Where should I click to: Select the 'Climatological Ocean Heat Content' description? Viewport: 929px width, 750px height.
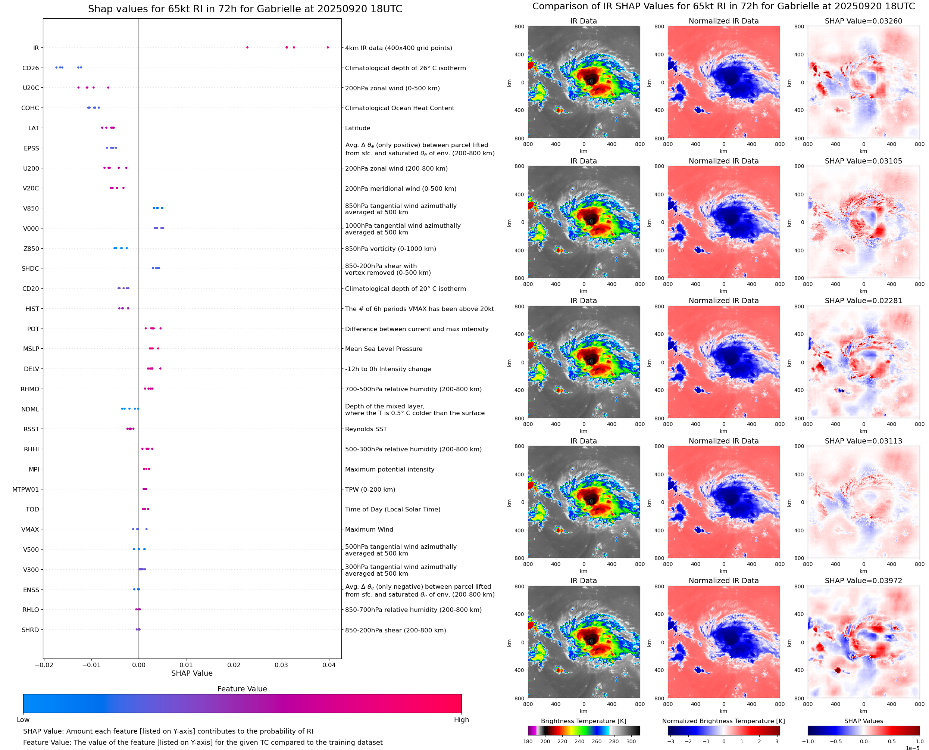(399, 108)
